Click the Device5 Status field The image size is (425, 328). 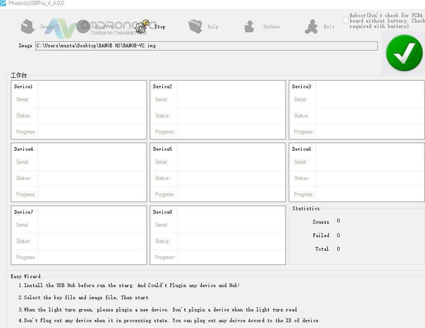coord(231,178)
